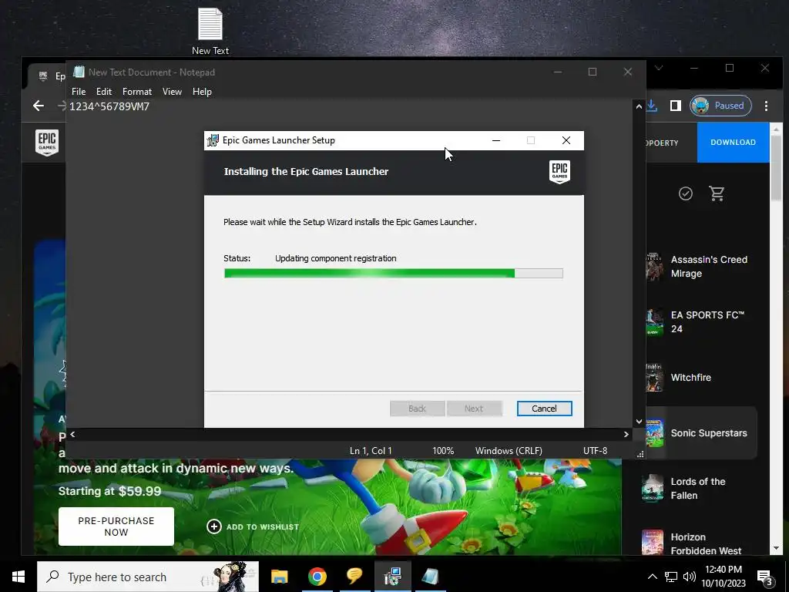Open the notification center icon
789x592 pixels.
pyautogui.click(x=765, y=578)
